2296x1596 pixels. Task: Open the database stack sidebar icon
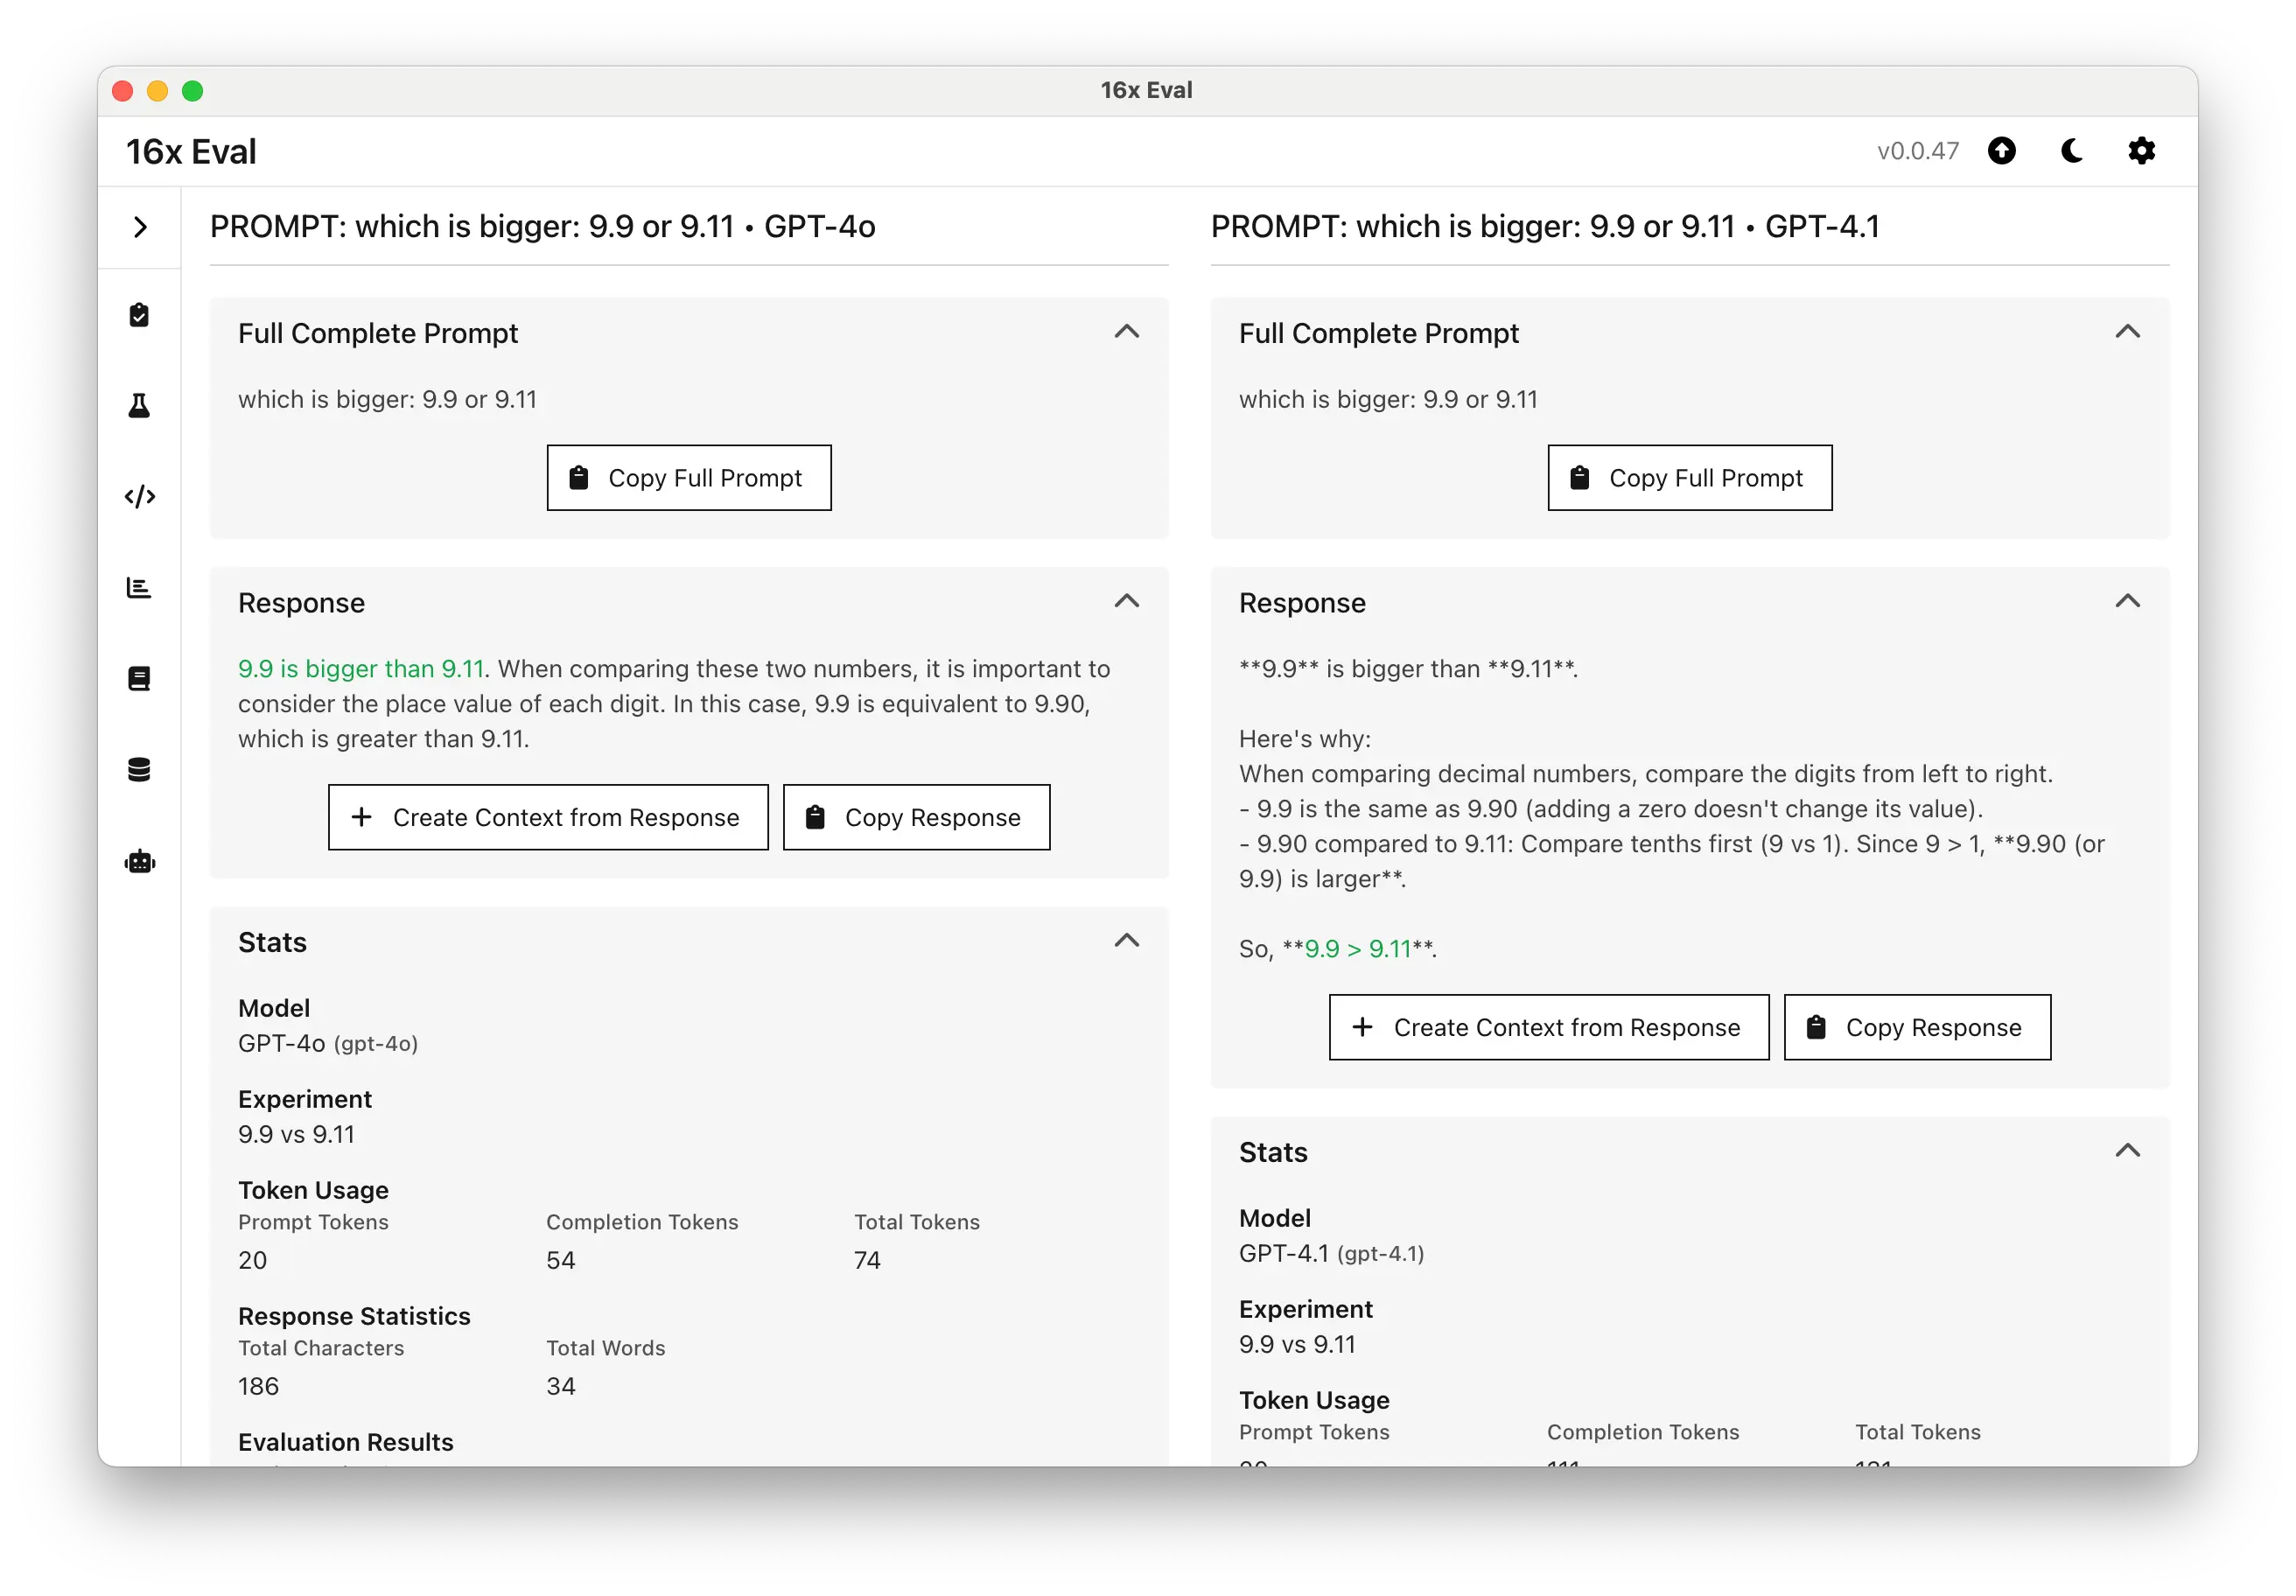pyautogui.click(x=139, y=769)
